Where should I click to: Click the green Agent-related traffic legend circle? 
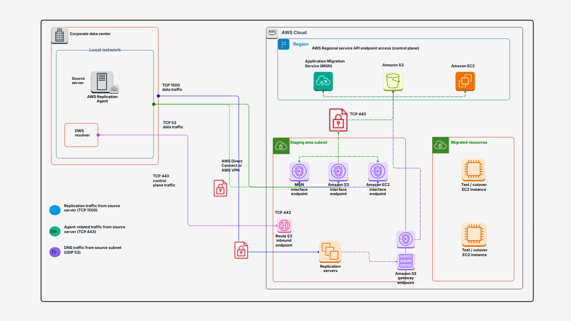point(55,231)
